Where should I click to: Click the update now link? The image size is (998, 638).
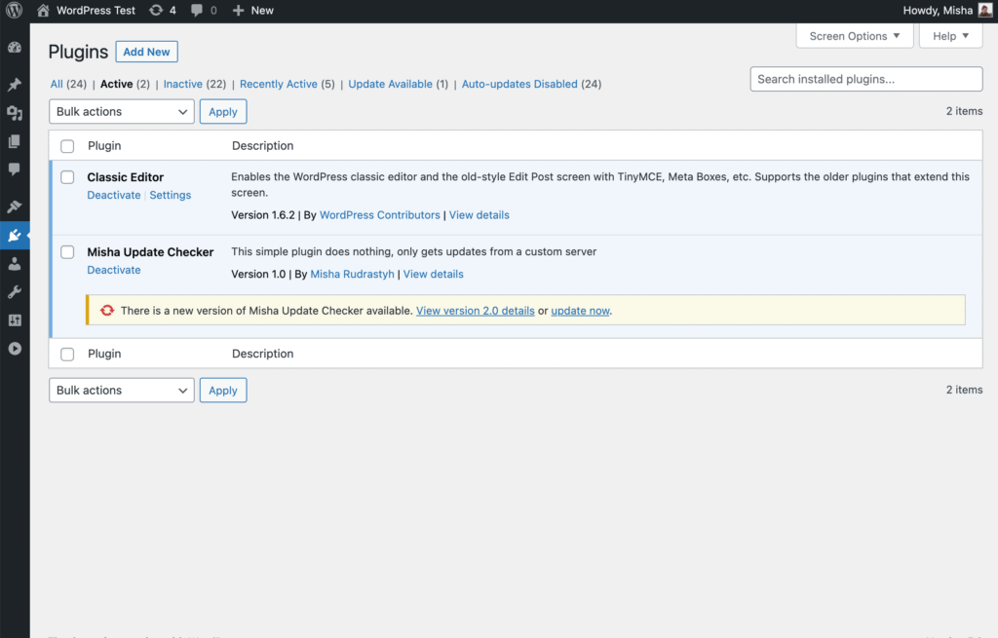581,311
